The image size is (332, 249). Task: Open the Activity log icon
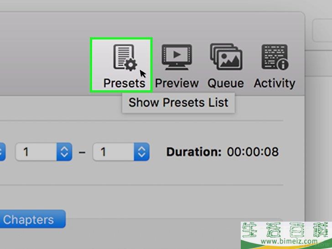274,57
